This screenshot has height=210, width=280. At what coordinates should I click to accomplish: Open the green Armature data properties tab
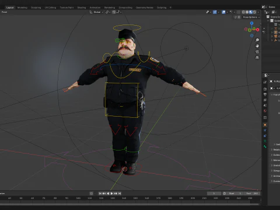(265, 141)
